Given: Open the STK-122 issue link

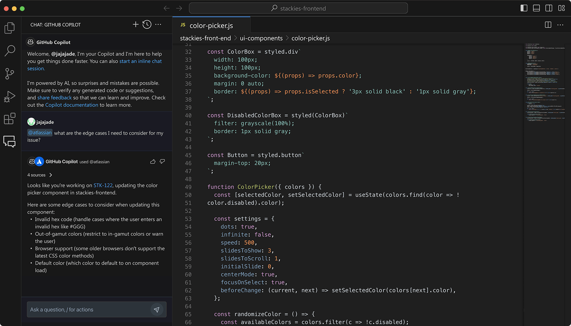Looking at the screenshot, I should tap(103, 185).
